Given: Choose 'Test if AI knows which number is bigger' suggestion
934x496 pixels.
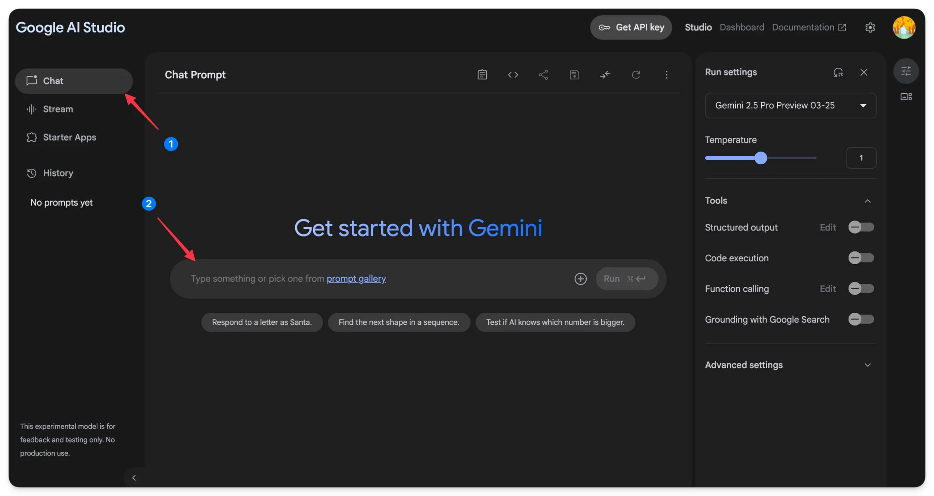Looking at the screenshot, I should tap(555, 322).
